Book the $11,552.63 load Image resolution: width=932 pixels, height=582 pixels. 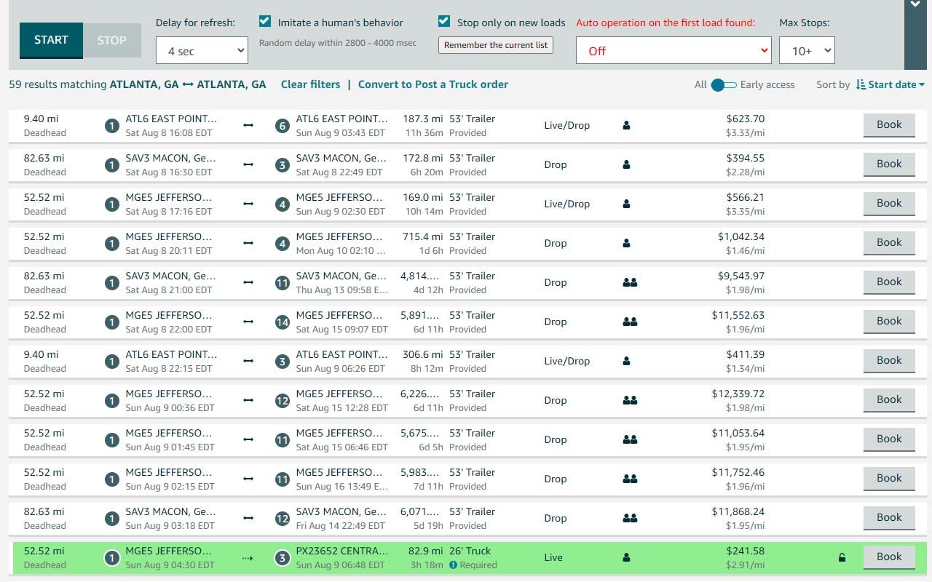pos(889,322)
